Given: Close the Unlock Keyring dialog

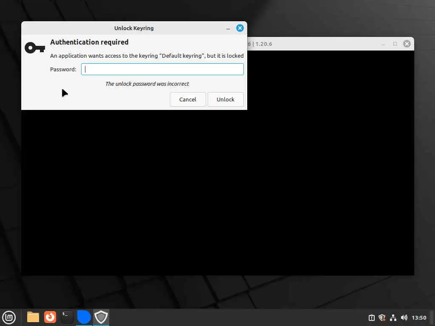Looking at the screenshot, I should [x=240, y=28].
